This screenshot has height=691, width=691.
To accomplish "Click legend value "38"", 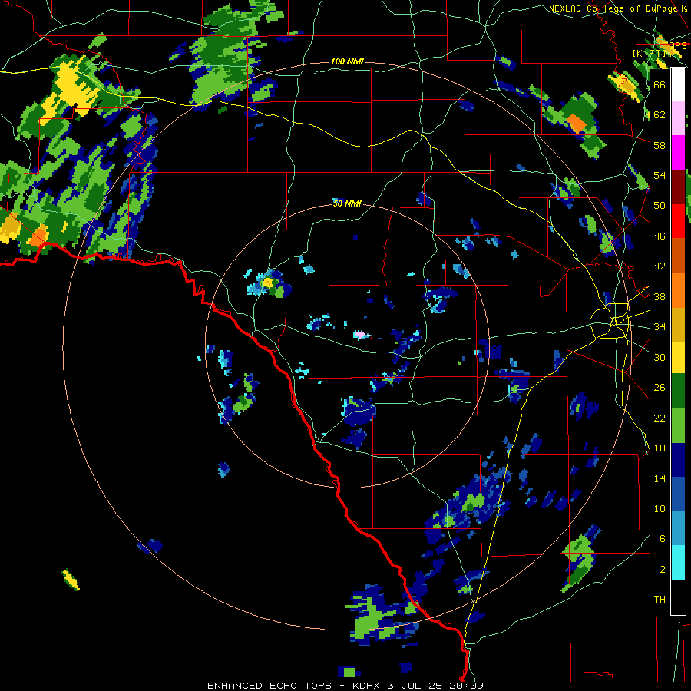I will click(x=660, y=296).
